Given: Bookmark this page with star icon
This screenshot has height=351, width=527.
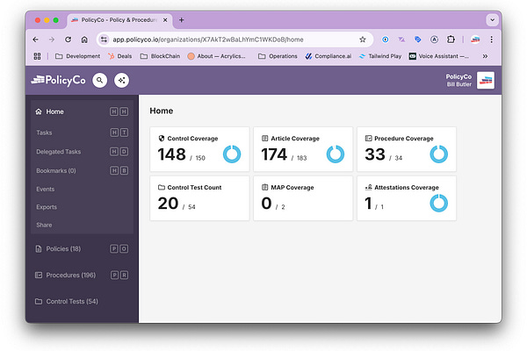Looking at the screenshot, I should [362, 39].
